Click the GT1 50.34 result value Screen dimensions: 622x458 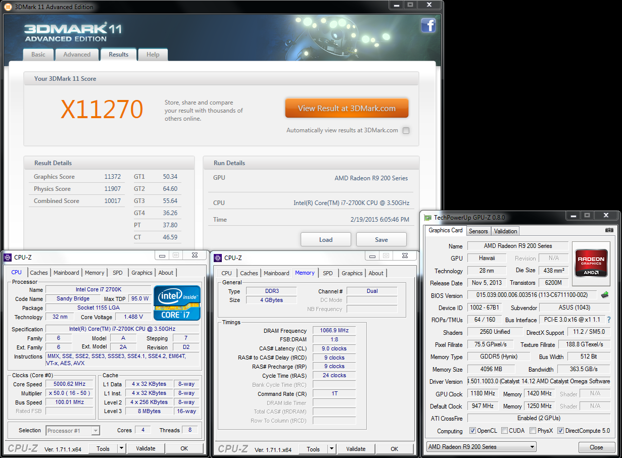tap(170, 177)
